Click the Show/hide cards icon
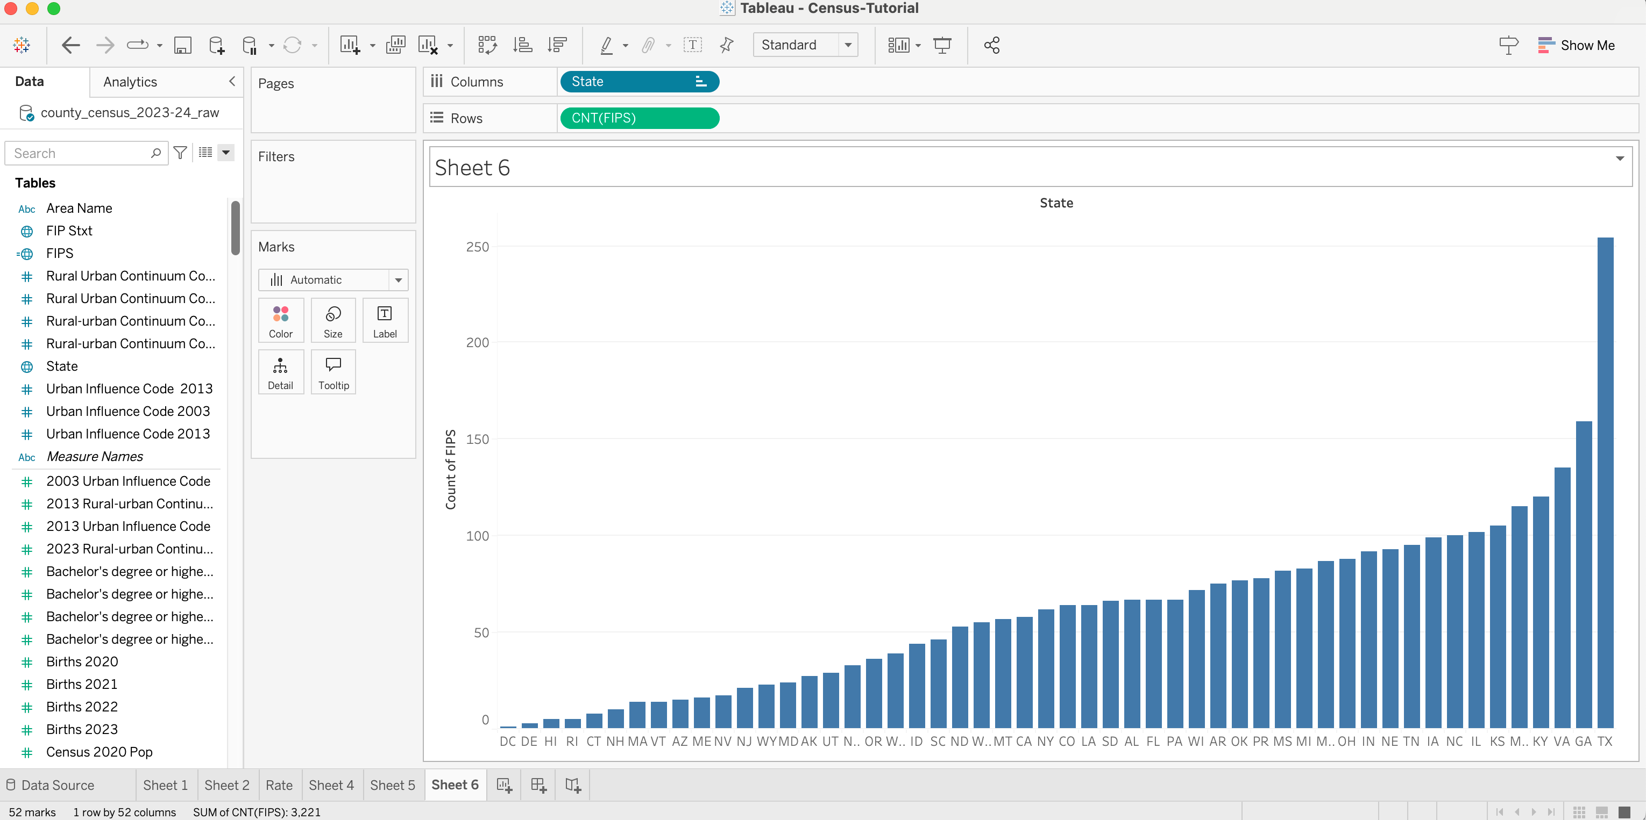This screenshot has height=820, width=1646. (898, 45)
